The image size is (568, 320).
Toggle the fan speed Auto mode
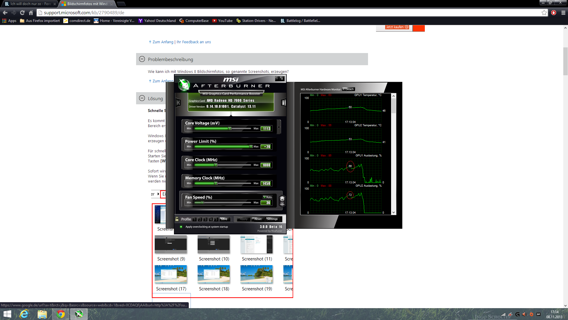[268, 197]
